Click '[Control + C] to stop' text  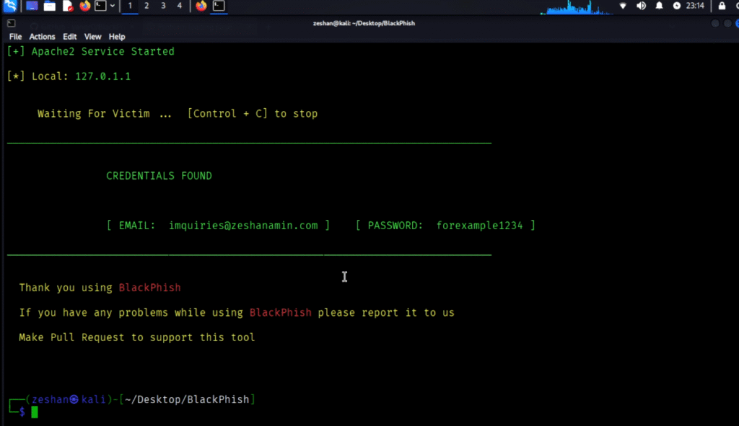coord(253,113)
